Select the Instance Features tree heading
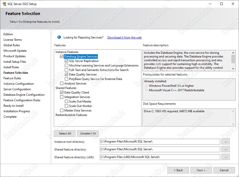This screenshot has width=239, height=177. click(67, 52)
